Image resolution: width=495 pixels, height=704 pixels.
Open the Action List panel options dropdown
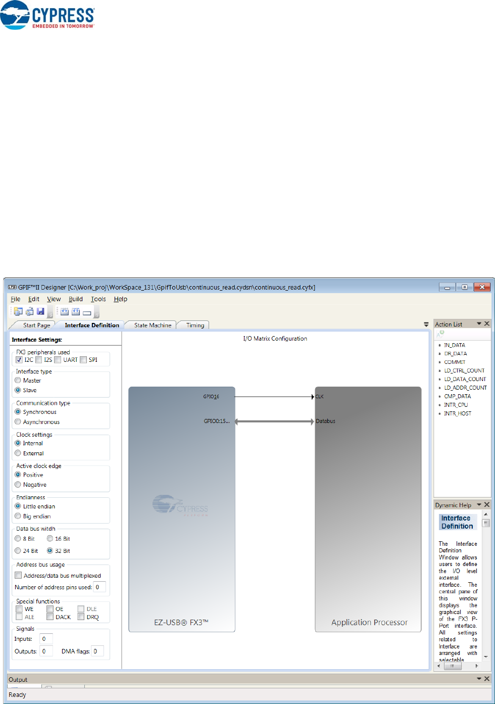tap(478, 324)
